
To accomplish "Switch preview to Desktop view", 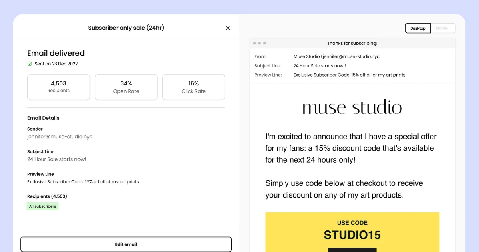I will (x=418, y=28).
